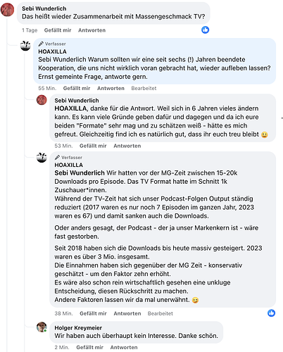Like HOAXILLA's 55 Min. reply
The image size is (283, 352).
(x=77, y=88)
